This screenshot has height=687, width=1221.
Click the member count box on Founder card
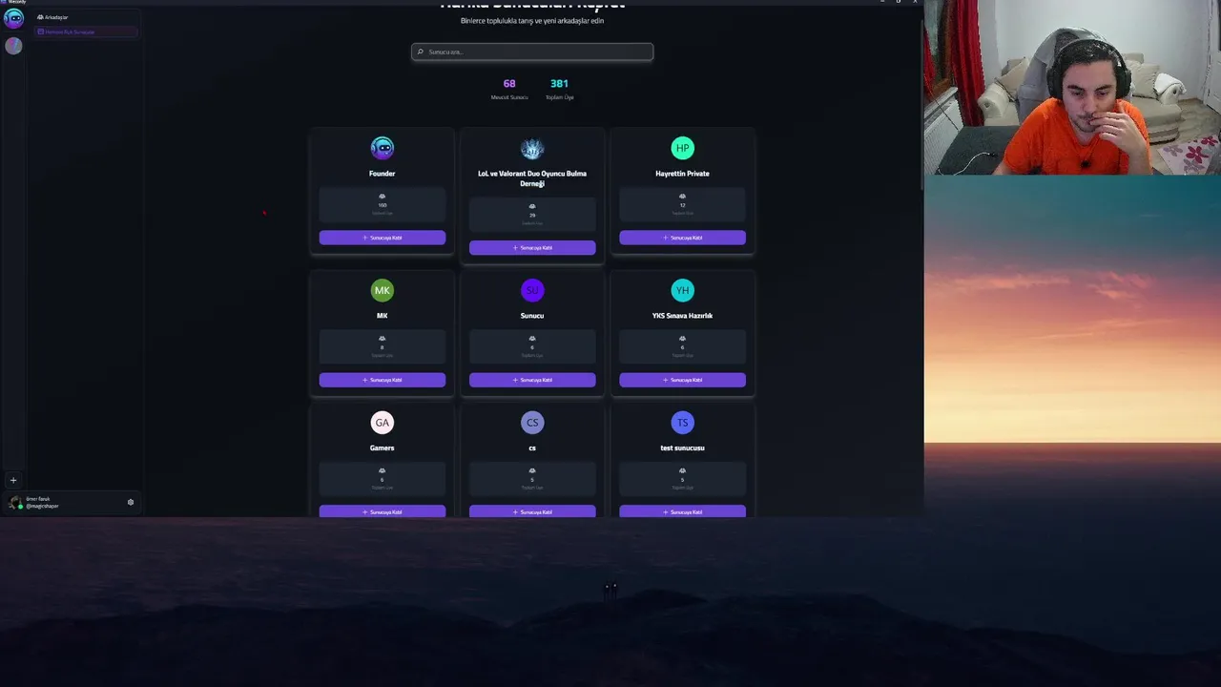point(383,204)
